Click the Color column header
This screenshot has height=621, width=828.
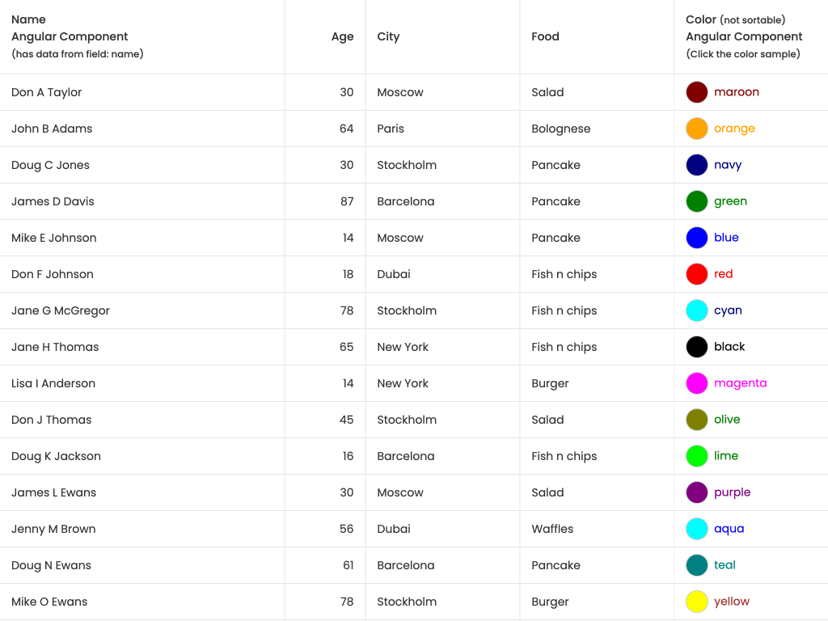pos(701,19)
